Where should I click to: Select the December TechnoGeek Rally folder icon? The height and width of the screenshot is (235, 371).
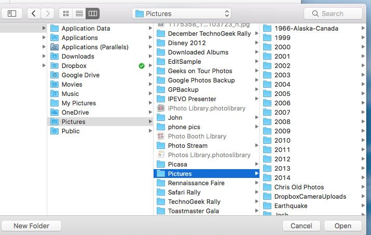pos(161,34)
